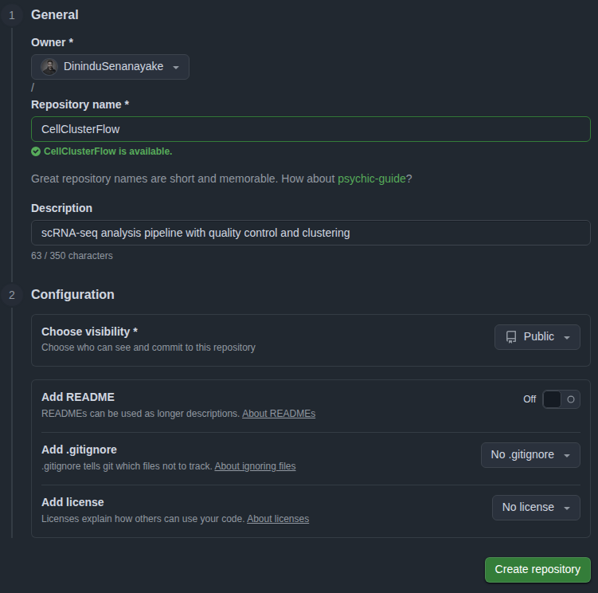Click the caret arrow beside Public
The image size is (598, 593).
pyautogui.click(x=567, y=338)
